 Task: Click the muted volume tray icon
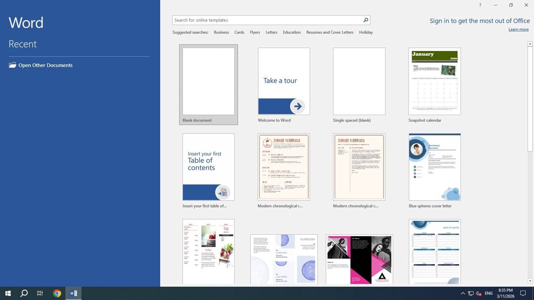(479, 293)
